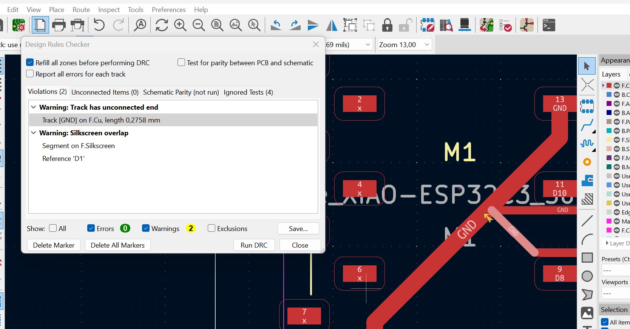This screenshot has width=630, height=329.
Task: Toggle the Warnings filter checkbox
Action: [x=146, y=228]
